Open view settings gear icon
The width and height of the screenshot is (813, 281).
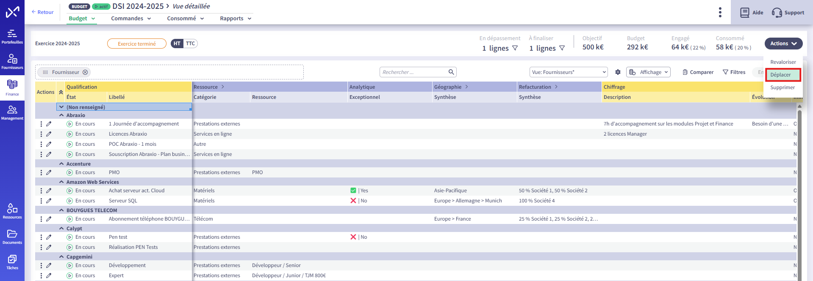[x=618, y=72]
